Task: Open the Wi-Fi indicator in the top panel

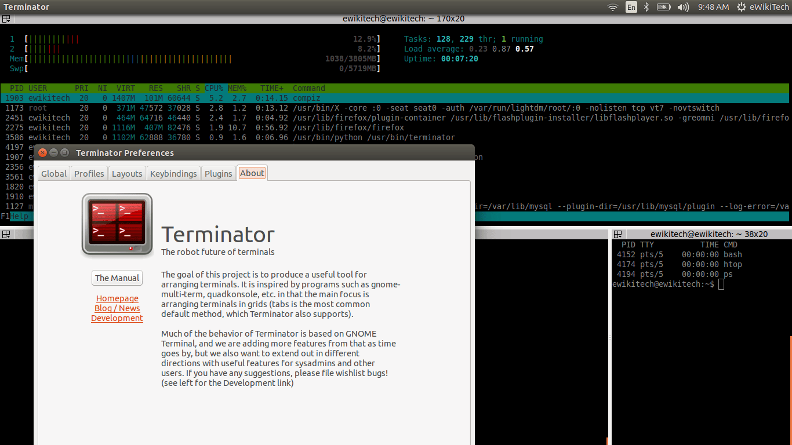Action: click(613, 8)
